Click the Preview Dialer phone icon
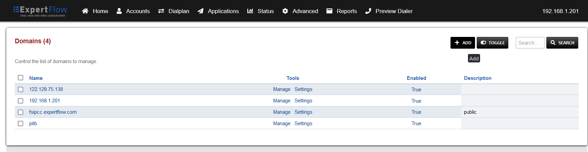 click(368, 11)
